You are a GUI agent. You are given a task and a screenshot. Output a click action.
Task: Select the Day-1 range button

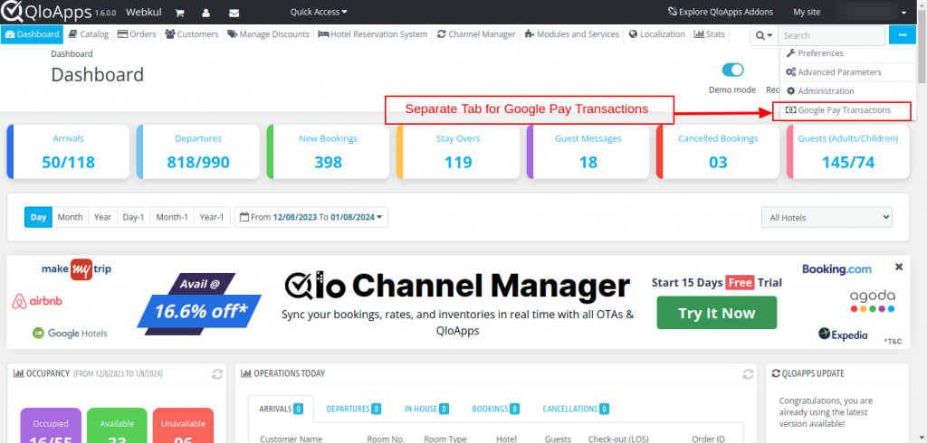134,217
